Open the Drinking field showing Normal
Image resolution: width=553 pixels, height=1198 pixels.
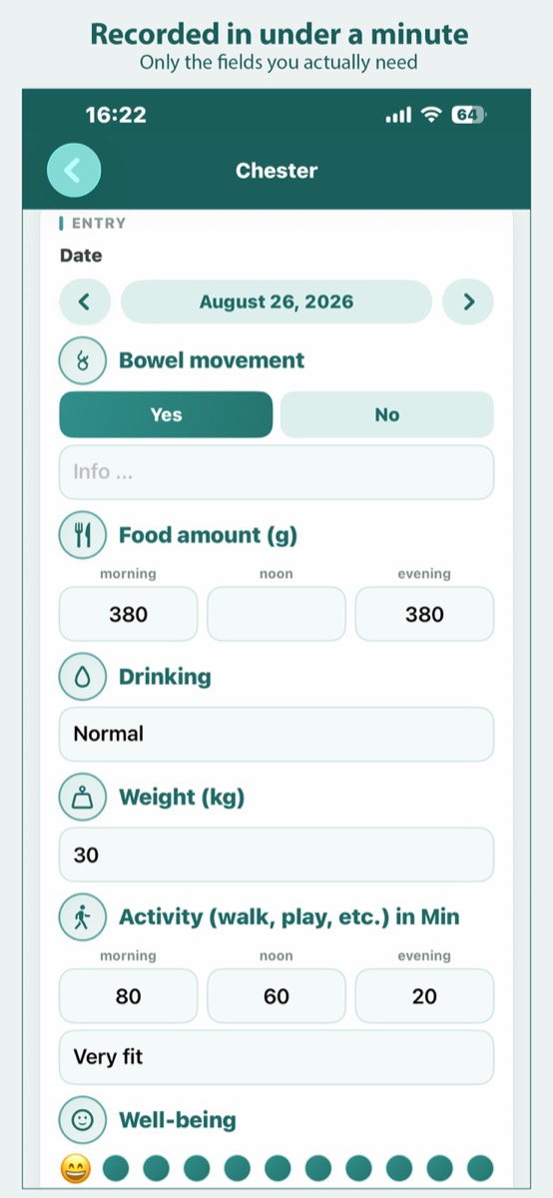276,734
